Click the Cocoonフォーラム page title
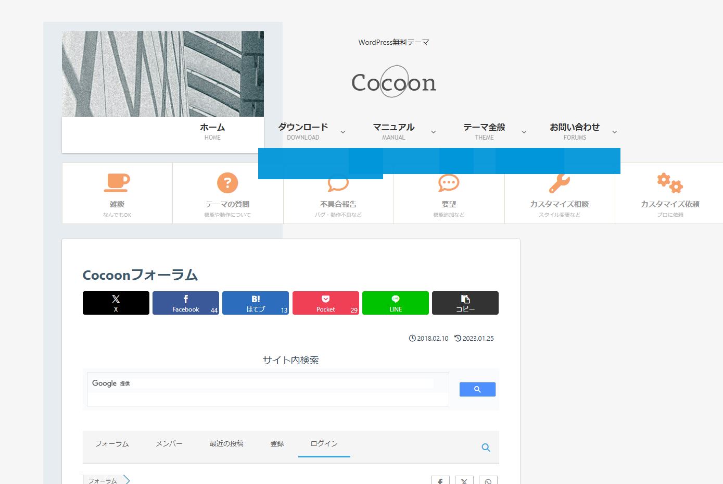This screenshot has width=723, height=484. coord(141,275)
